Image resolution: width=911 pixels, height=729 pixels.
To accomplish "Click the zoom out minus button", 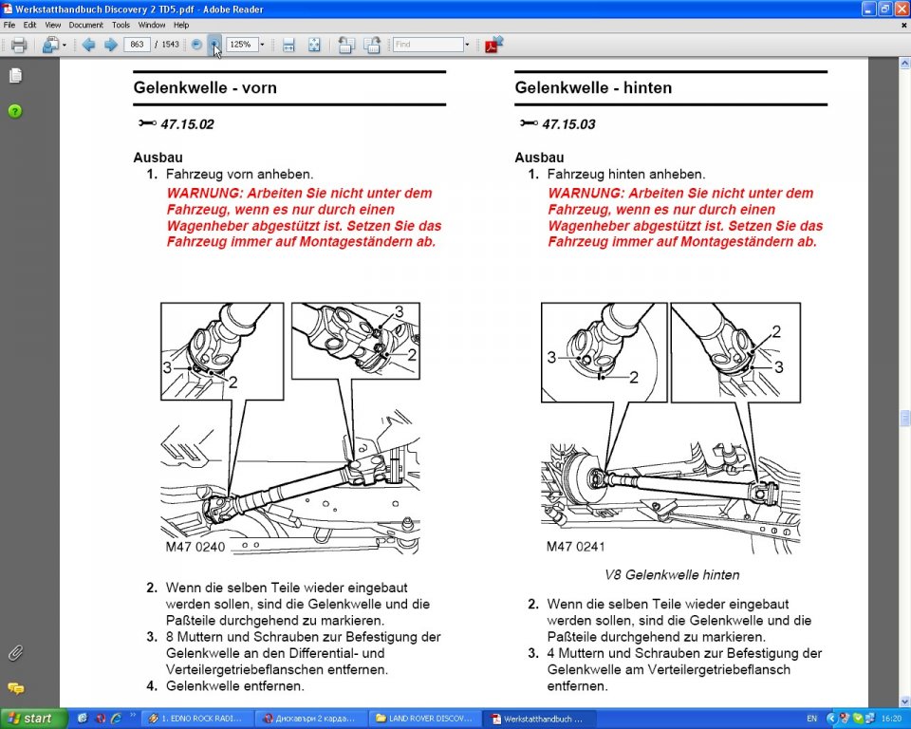I will [x=196, y=45].
